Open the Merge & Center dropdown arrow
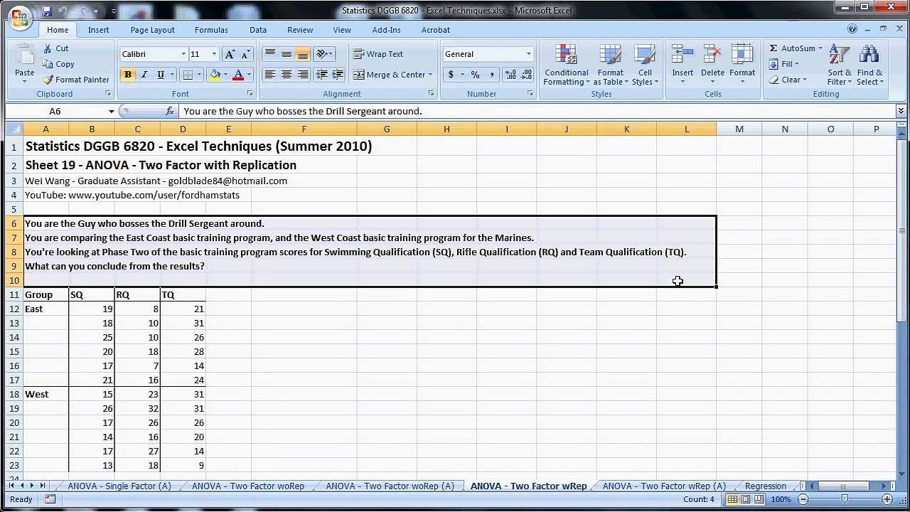The height and width of the screenshot is (512, 910). click(430, 75)
